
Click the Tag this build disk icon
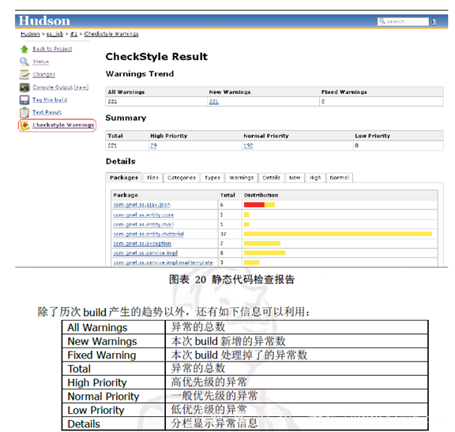click(24, 100)
